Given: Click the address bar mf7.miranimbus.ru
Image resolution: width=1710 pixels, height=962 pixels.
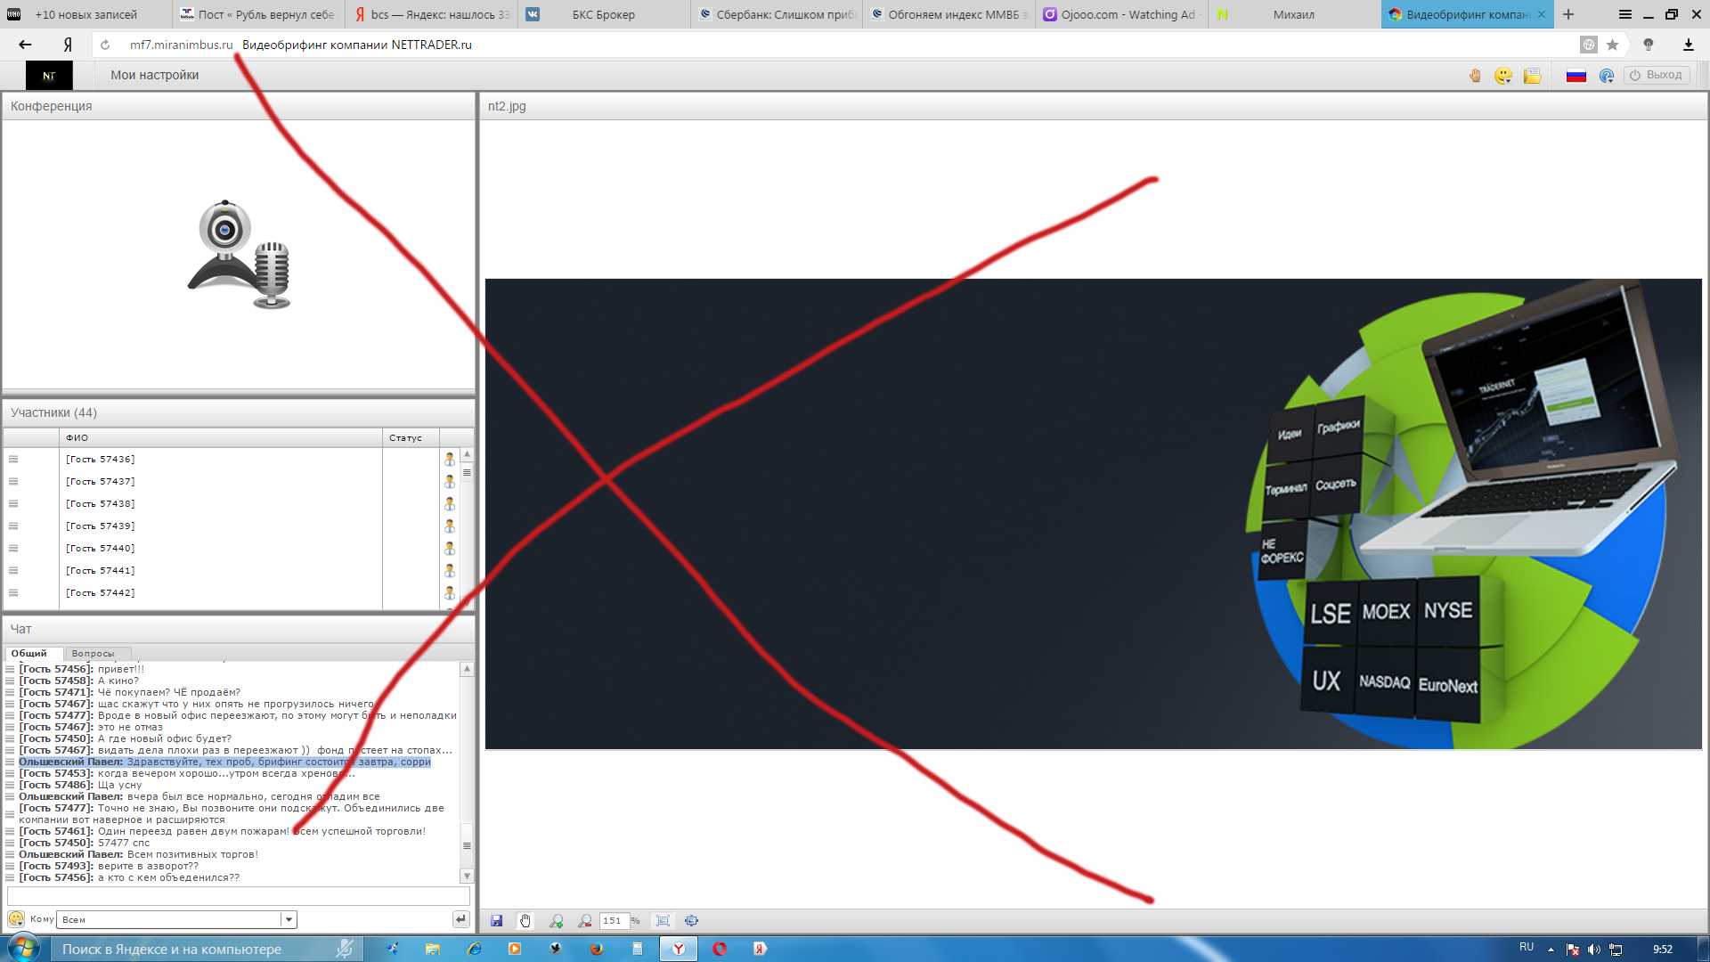Looking at the screenshot, I should [181, 45].
